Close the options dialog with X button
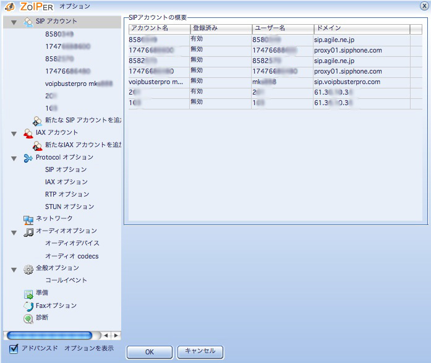 424,6
